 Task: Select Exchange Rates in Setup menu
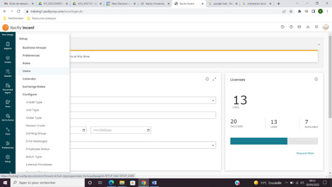point(34,87)
